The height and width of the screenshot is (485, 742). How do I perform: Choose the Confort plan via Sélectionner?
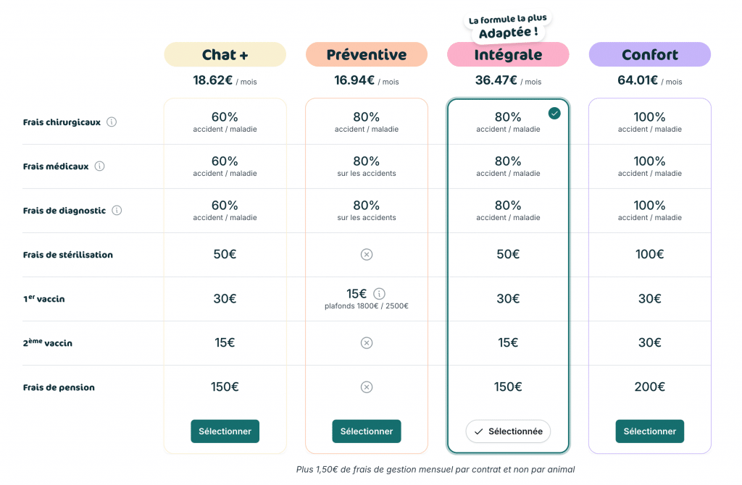click(x=649, y=431)
